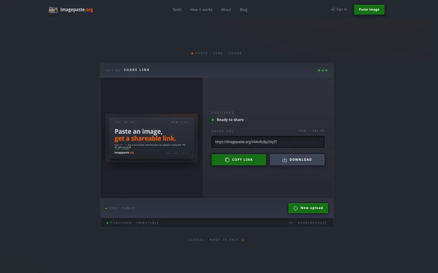Open the uploaded image preview thumbnail
This screenshot has height=273, width=438.
(151, 138)
